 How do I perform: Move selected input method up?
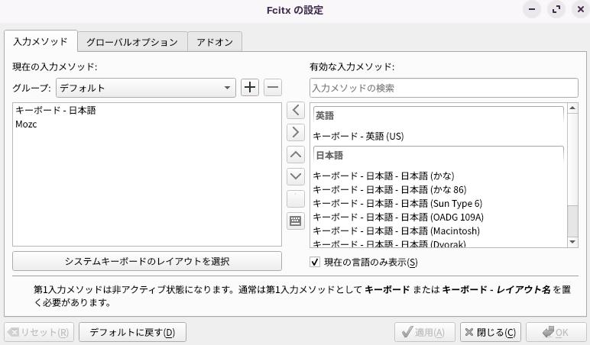(x=296, y=154)
